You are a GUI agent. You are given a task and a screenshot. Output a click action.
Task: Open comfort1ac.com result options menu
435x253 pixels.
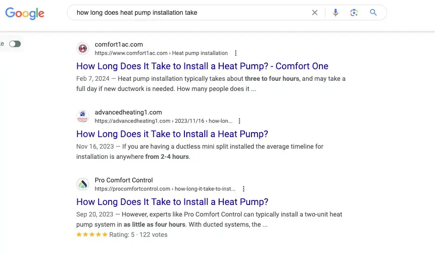tap(236, 53)
